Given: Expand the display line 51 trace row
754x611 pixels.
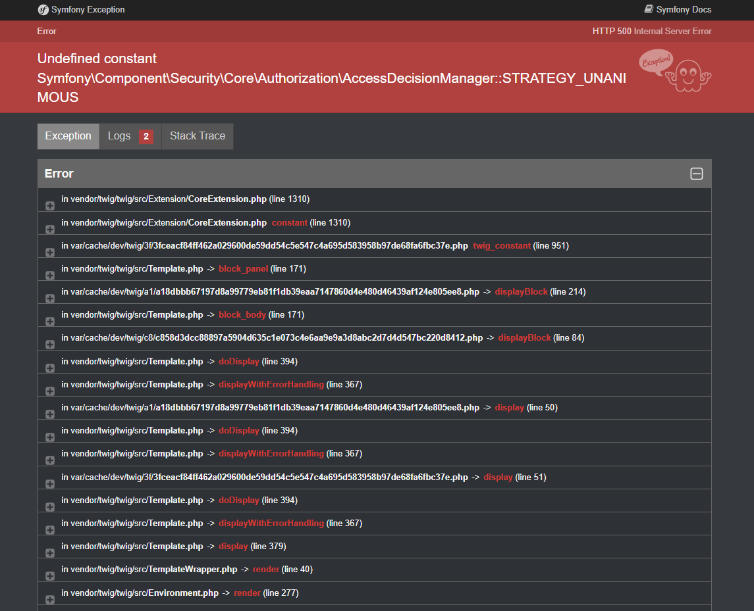Looking at the screenshot, I should 50,483.
